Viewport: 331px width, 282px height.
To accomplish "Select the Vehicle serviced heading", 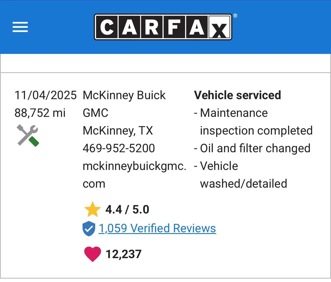I will point(238,95).
